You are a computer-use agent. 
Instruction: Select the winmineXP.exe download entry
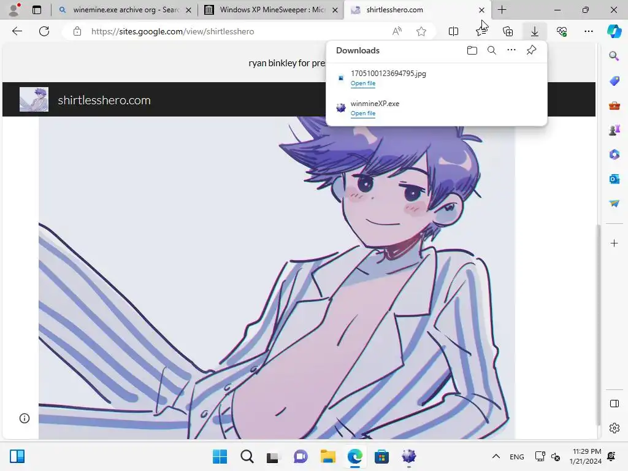pos(437,108)
